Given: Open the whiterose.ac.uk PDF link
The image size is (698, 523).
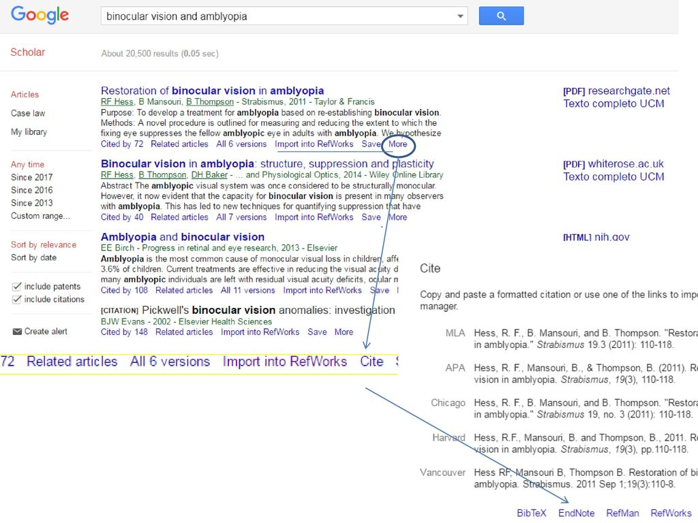Looking at the screenshot, I should point(613,163).
